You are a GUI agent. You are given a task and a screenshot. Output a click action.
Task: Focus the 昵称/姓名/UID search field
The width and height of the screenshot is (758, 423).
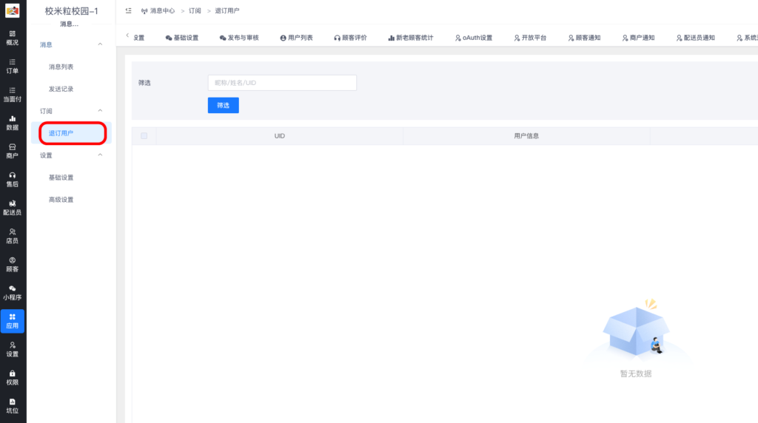(282, 83)
